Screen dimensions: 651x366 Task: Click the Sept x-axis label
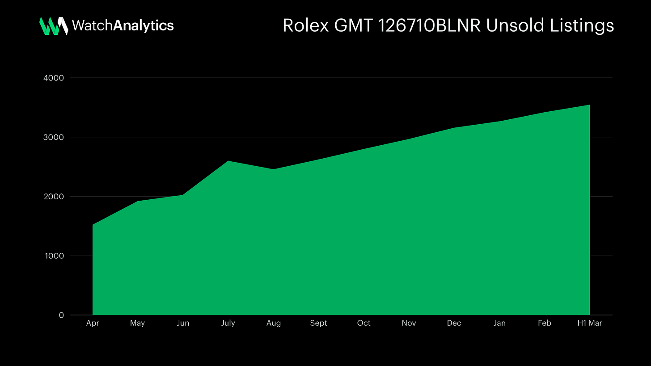click(318, 324)
